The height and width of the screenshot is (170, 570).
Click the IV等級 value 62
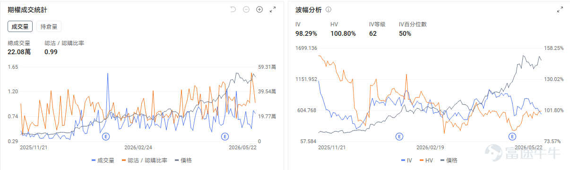pos(373,33)
